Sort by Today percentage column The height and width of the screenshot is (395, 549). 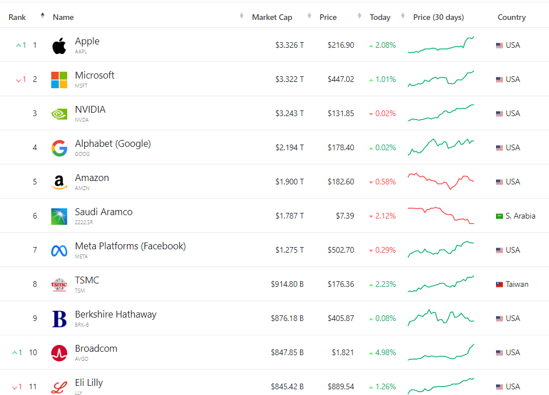click(380, 17)
